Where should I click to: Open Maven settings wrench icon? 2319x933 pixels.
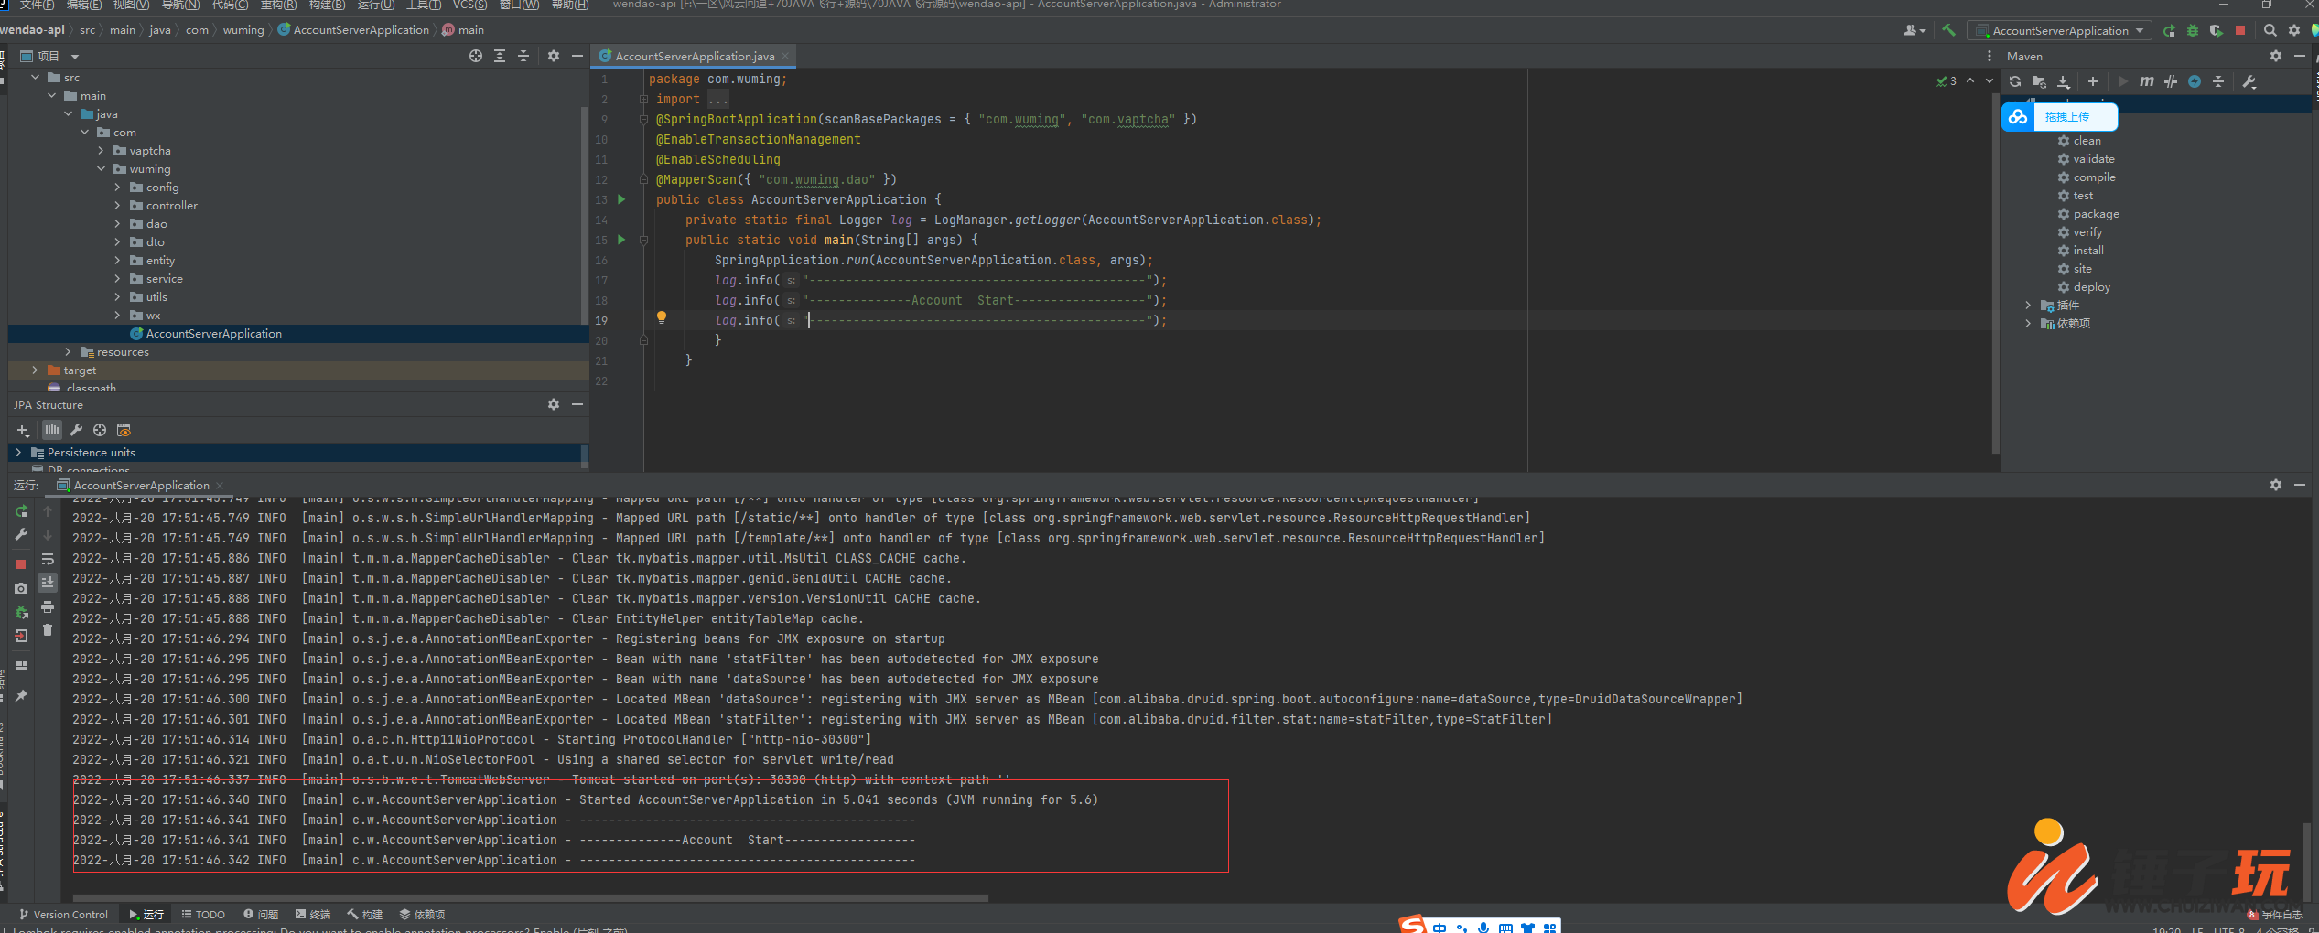tap(2249, 81)
